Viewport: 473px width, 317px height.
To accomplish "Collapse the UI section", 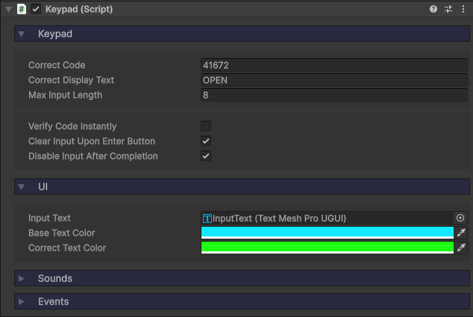I will (x=22, y=186).
